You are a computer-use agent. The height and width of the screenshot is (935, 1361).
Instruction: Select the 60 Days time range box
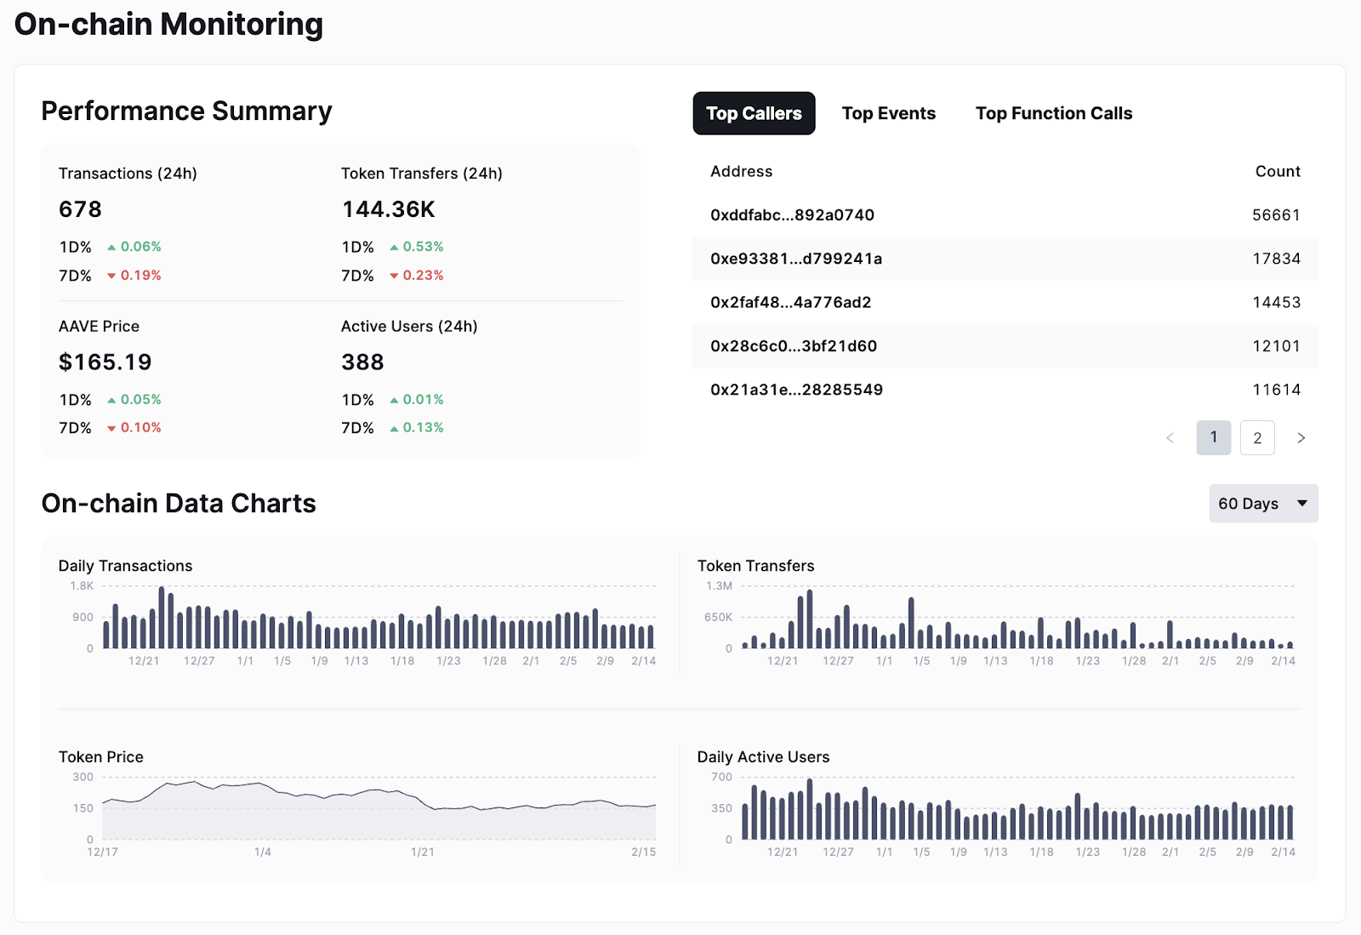click(x=1263, y=504)
